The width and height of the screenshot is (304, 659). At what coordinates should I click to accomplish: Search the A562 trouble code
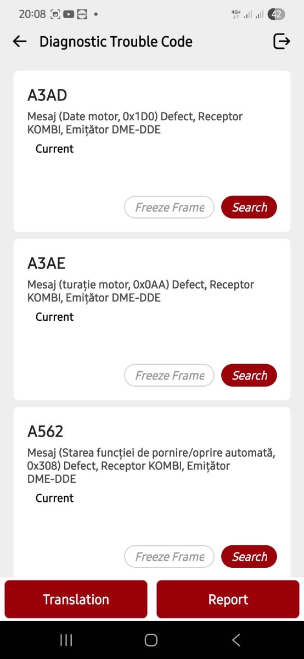[249, 556]
